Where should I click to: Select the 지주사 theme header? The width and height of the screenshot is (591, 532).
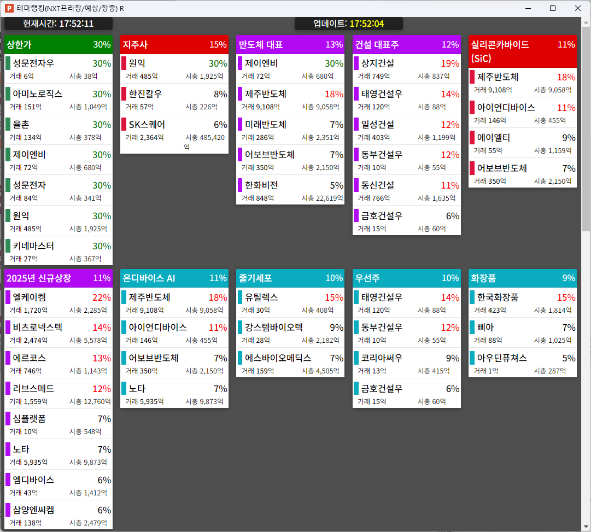coord(174,45)
